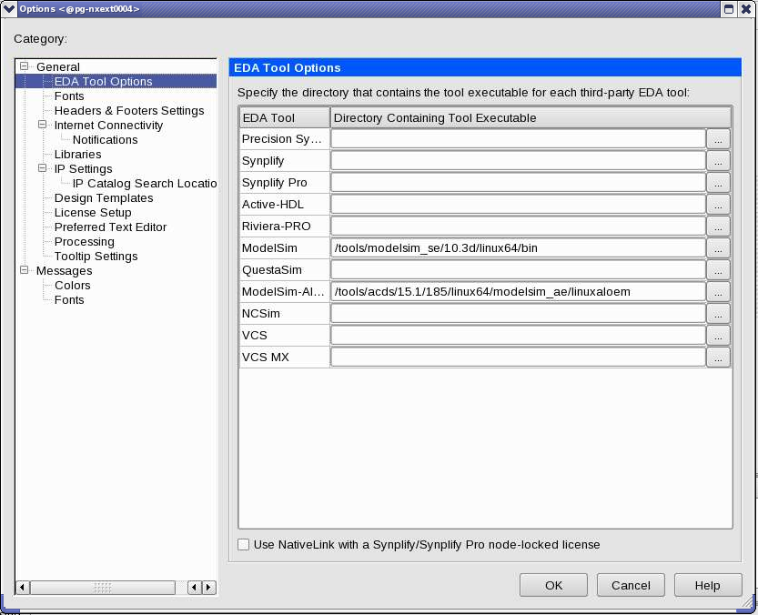Maximize the Options window
The width and height of the screenshot is (758, 615).
pyautogui.click(x=729, y=9)
